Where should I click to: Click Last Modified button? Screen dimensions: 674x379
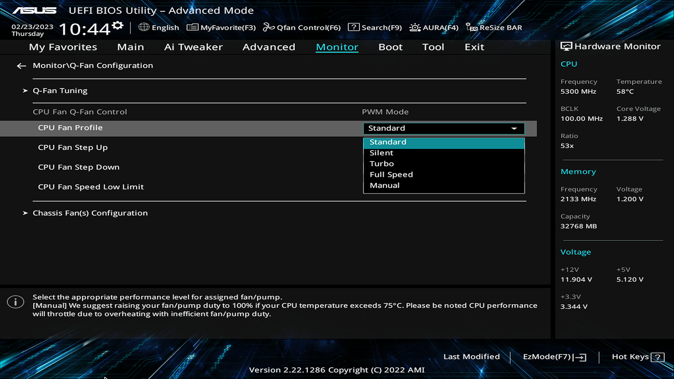471,357
